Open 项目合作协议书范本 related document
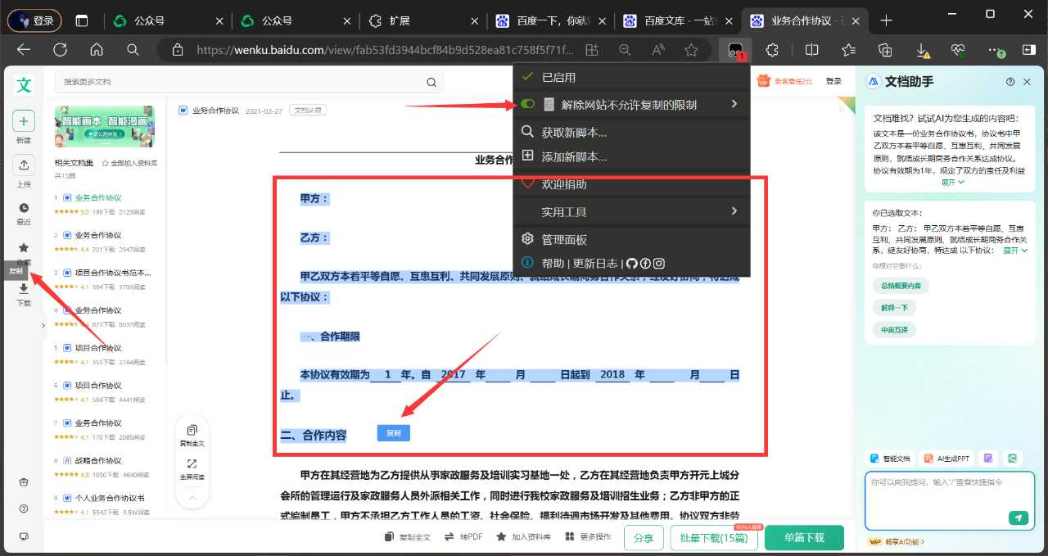Screen dimensions: 1048x556 pos(113,273)
